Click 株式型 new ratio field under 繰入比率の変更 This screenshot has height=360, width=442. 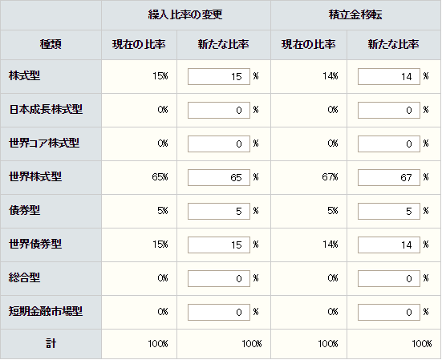219,76
